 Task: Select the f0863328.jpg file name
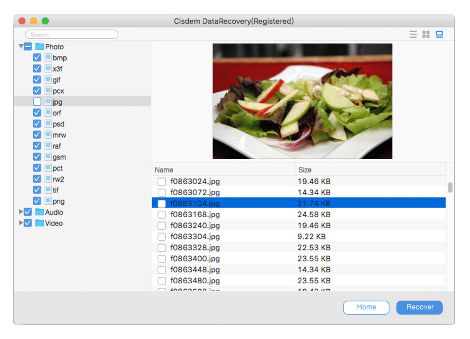[195, 248]
